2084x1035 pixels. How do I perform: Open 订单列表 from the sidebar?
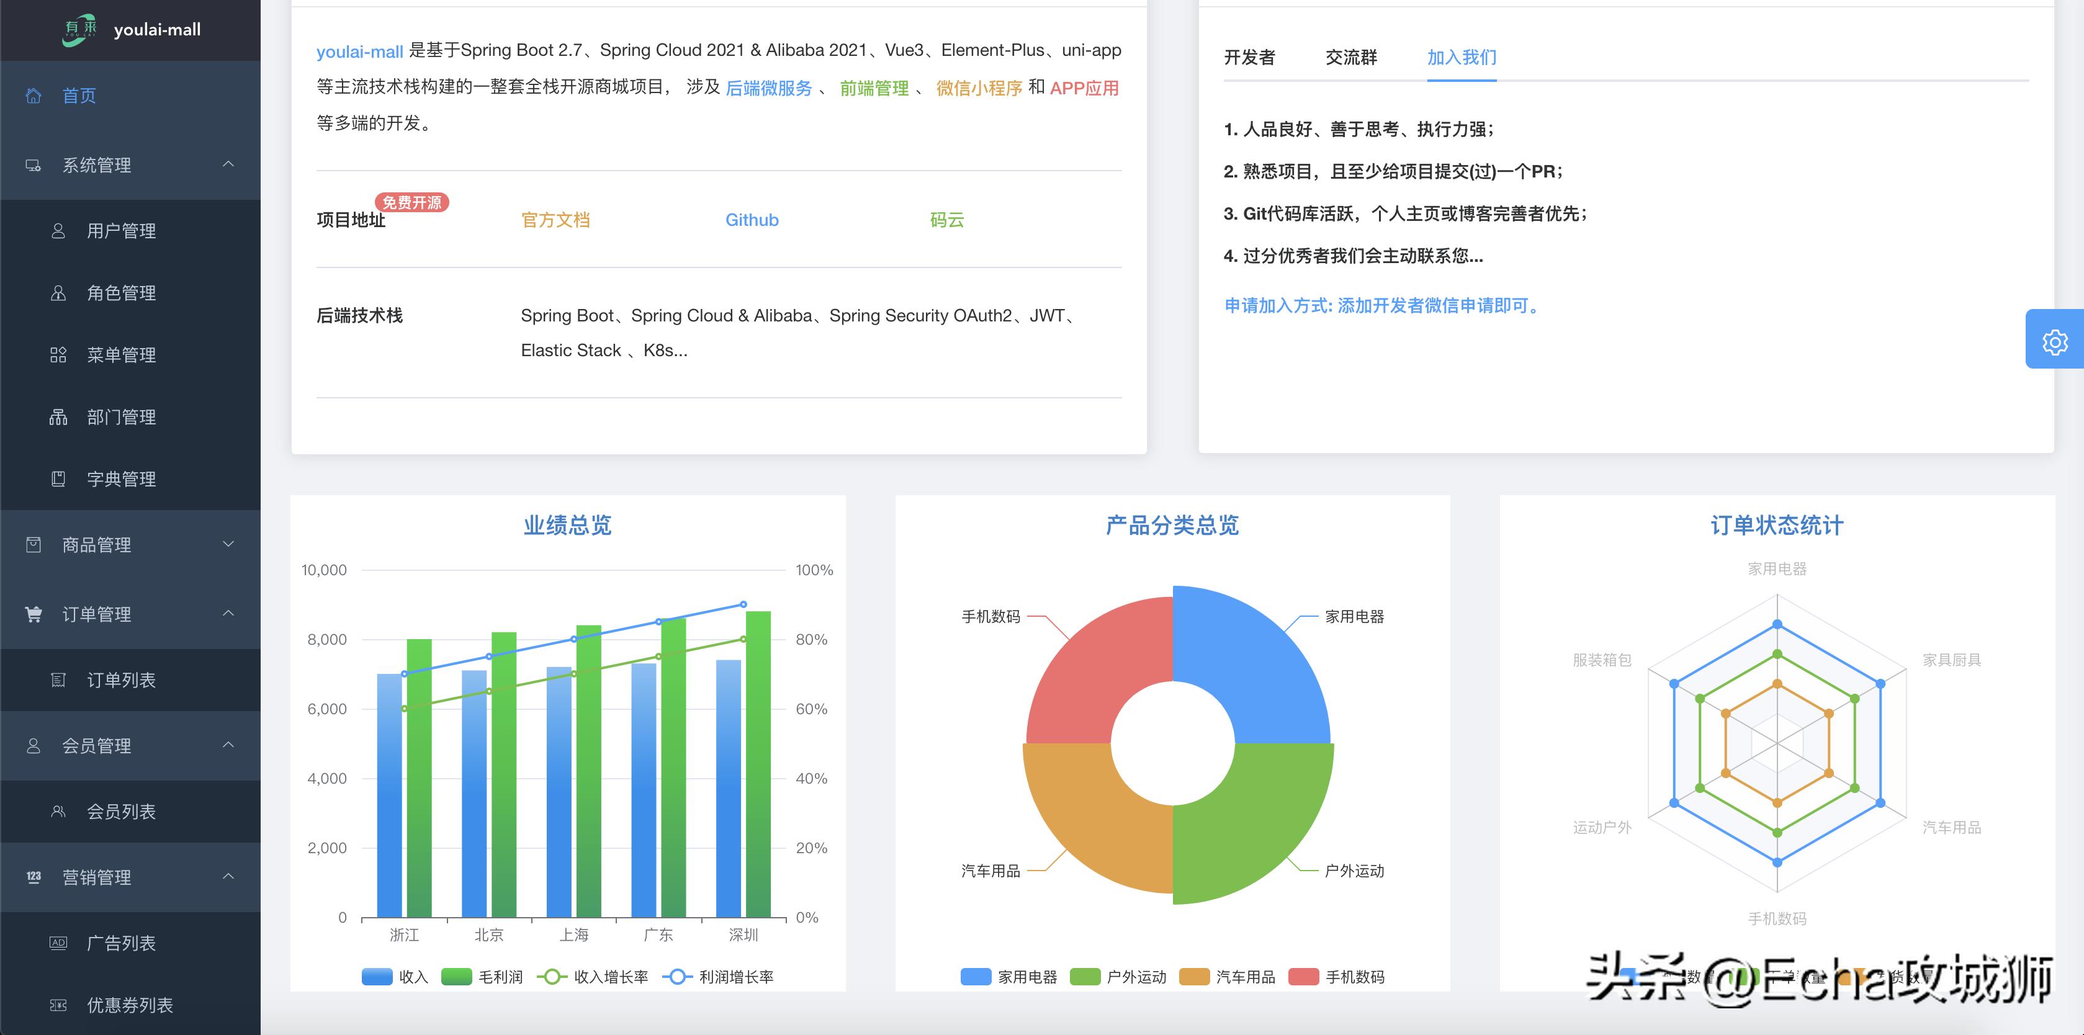(x=122, y=680)
